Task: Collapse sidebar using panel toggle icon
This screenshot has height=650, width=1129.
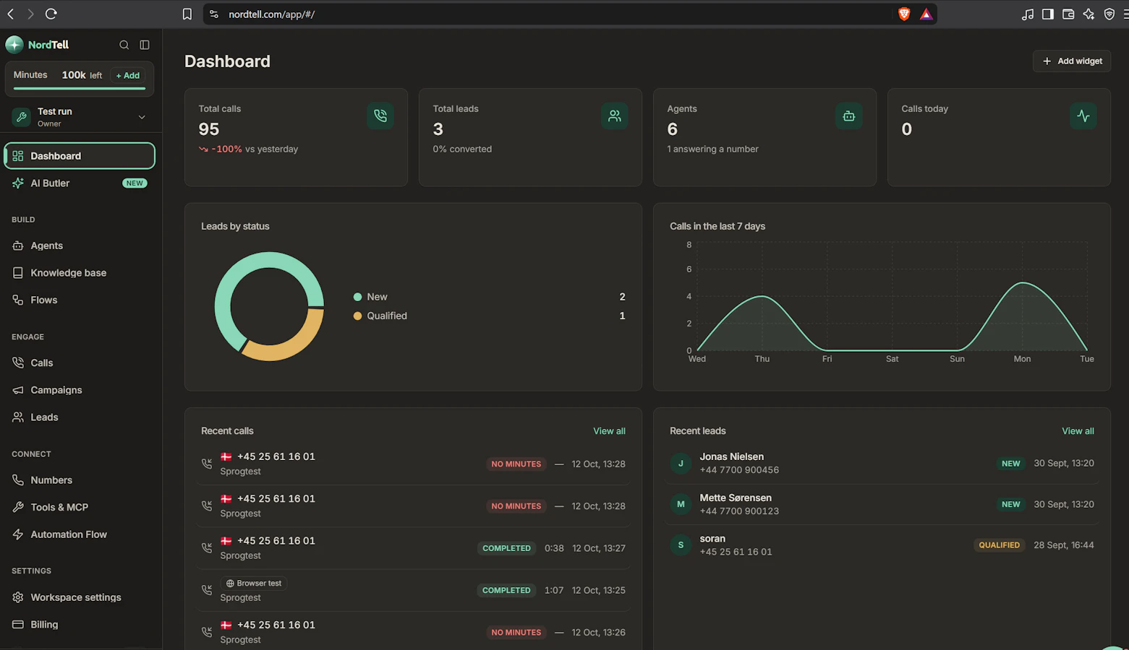Action: (x=145, y=45)
